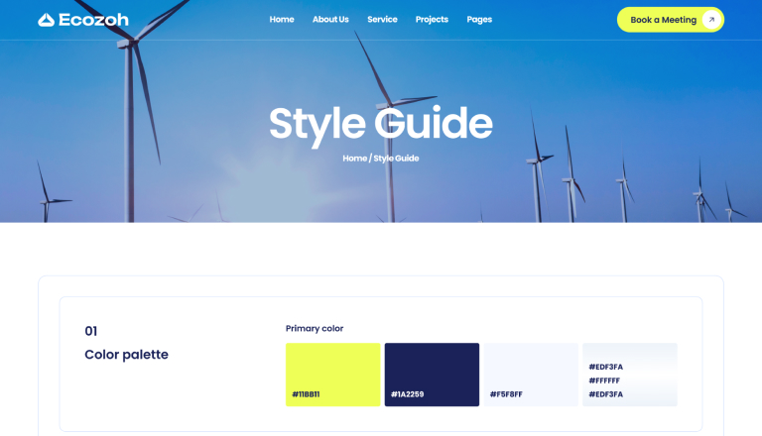This screenshot has width=762, height=436.
Task: Click the Ecozoh brand name text
Action: point(93,20)
